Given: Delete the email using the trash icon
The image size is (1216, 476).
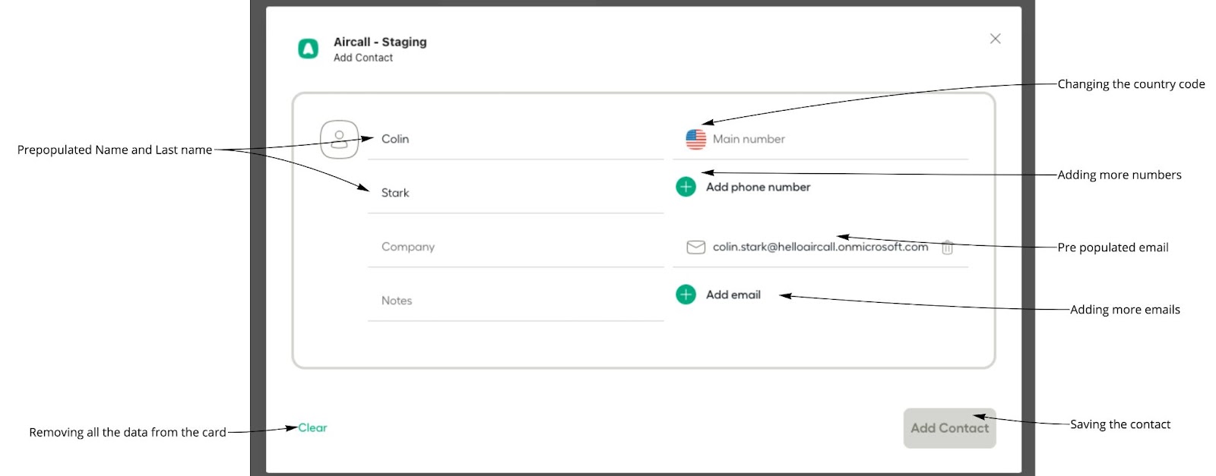Looking at the screenshot, I should point(947,247).
